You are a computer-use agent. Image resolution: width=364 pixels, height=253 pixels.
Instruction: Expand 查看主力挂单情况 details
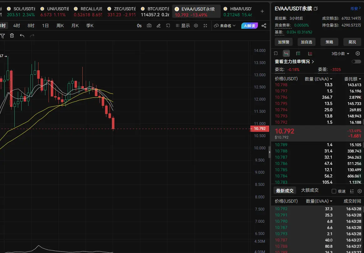point(294,62)
